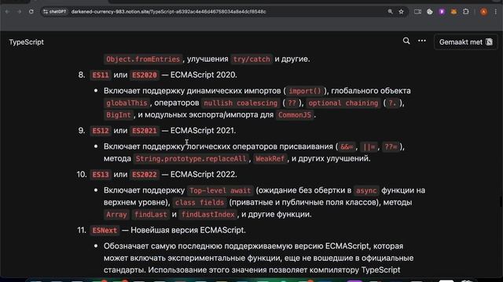Select the ESNext code tag

click(x=105, y=231)
